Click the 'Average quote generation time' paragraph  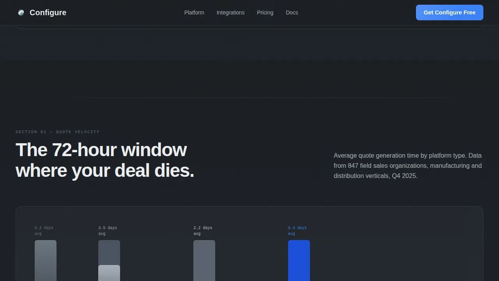[408, 165]
